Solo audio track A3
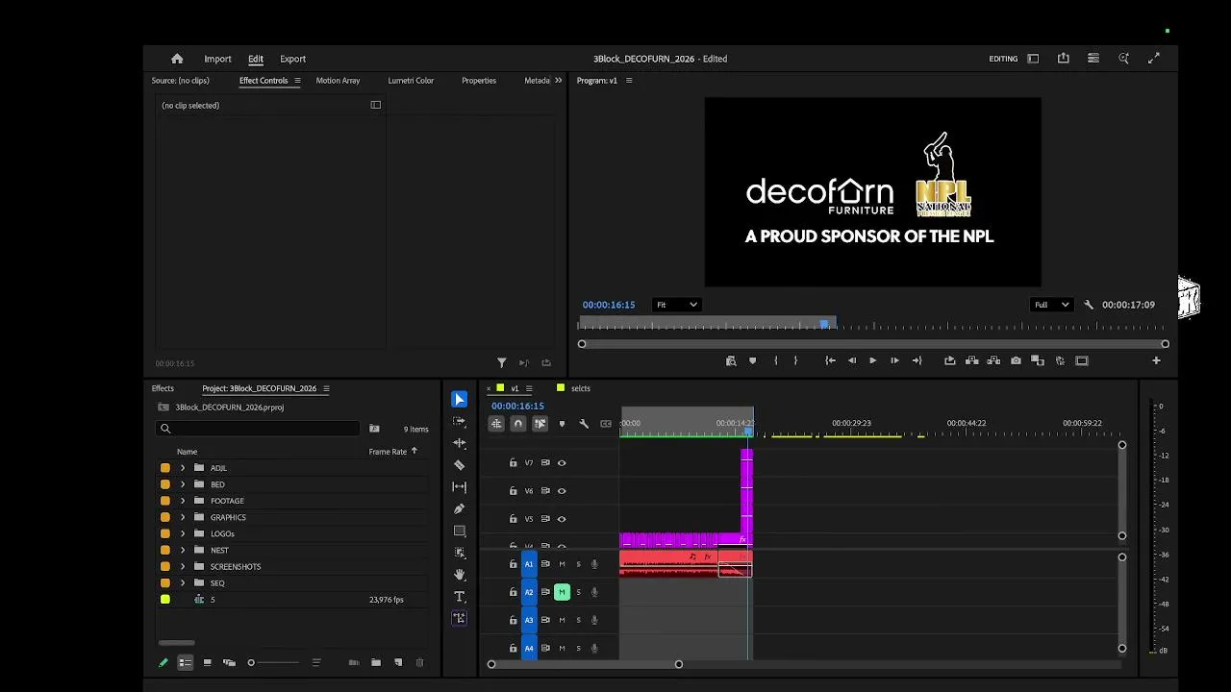 tap(578, 620)
